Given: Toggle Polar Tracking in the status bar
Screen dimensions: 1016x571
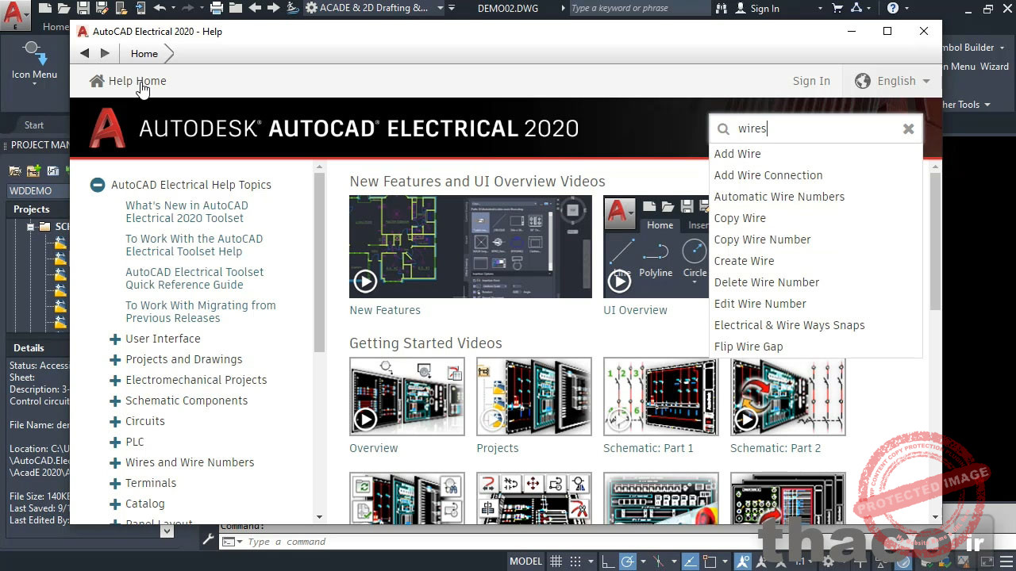Looking at the screenshot, I should tap(627, 561).
